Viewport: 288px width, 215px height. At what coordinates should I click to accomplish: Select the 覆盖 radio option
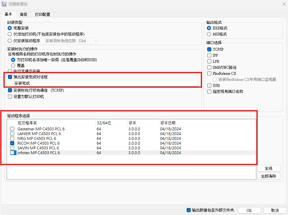[13, 65]
